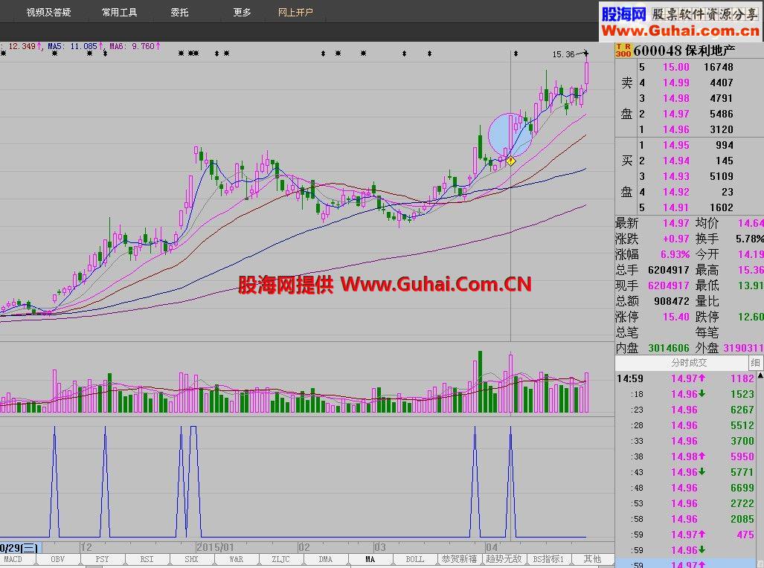Switch to the SHX indicator tab
Viewport: 764px width, 568px height.
(191, 559)
